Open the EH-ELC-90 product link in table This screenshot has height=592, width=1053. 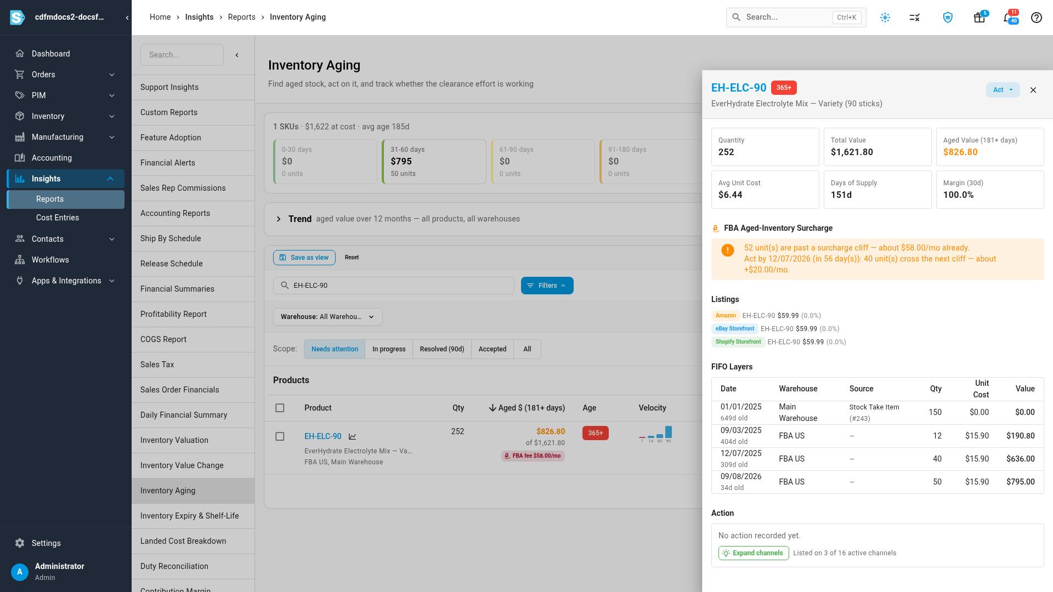click(323, 436)
